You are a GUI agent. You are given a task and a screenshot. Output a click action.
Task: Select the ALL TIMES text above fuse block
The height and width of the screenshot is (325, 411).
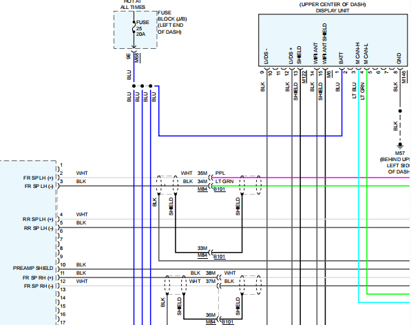[133, 8]
